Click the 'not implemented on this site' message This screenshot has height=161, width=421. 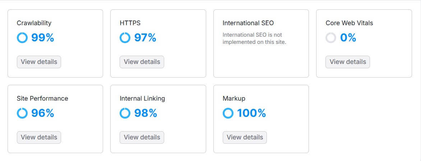[254, 38]
